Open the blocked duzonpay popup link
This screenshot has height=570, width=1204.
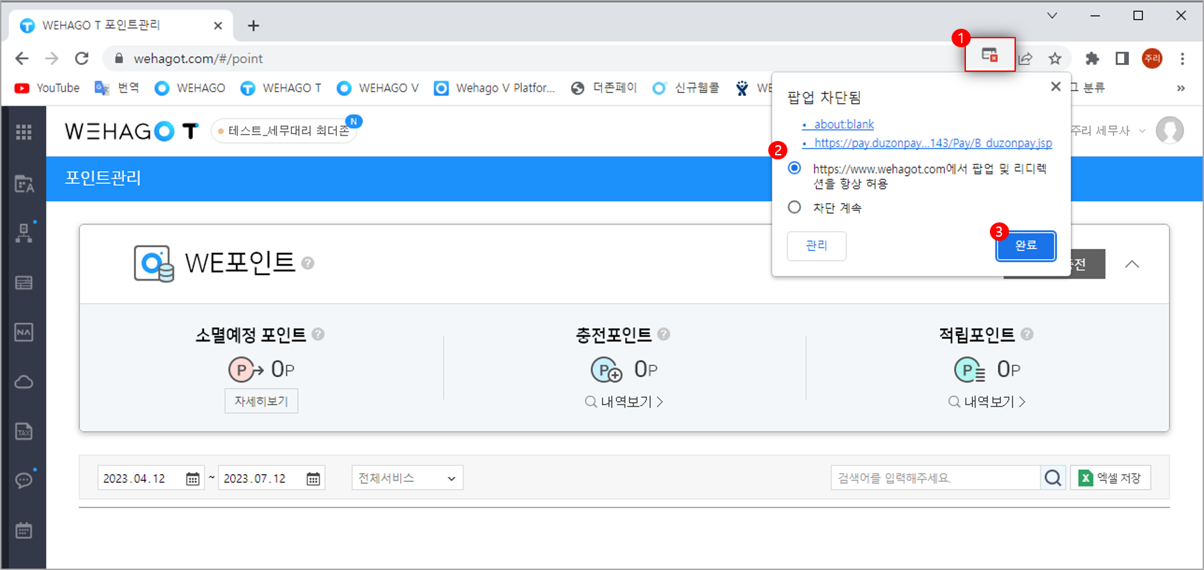click(932, 143)
